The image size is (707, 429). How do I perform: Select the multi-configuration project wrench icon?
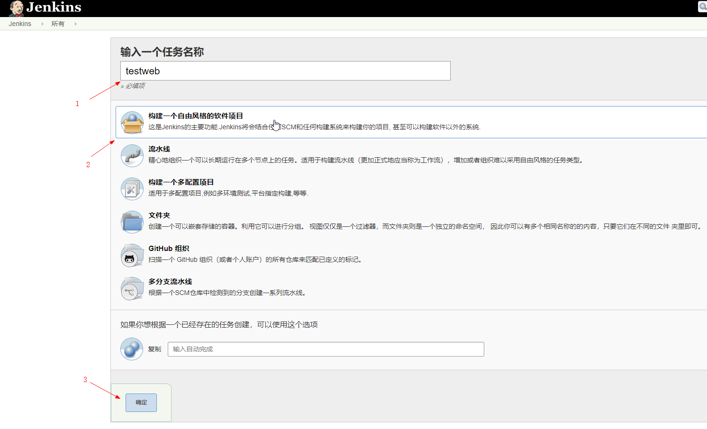(x=132, y=188)
